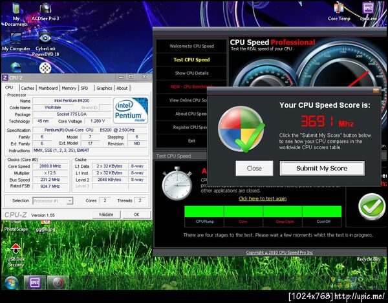Open My Documents desktop icon

click(16, 14)
